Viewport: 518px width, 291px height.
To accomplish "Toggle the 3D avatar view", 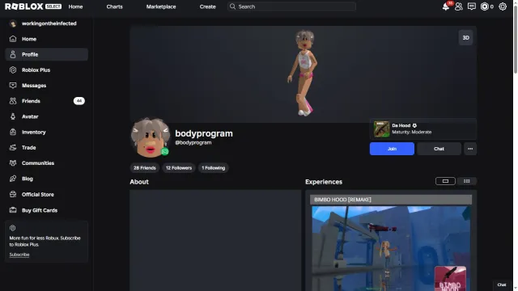I will pos(466,38).
